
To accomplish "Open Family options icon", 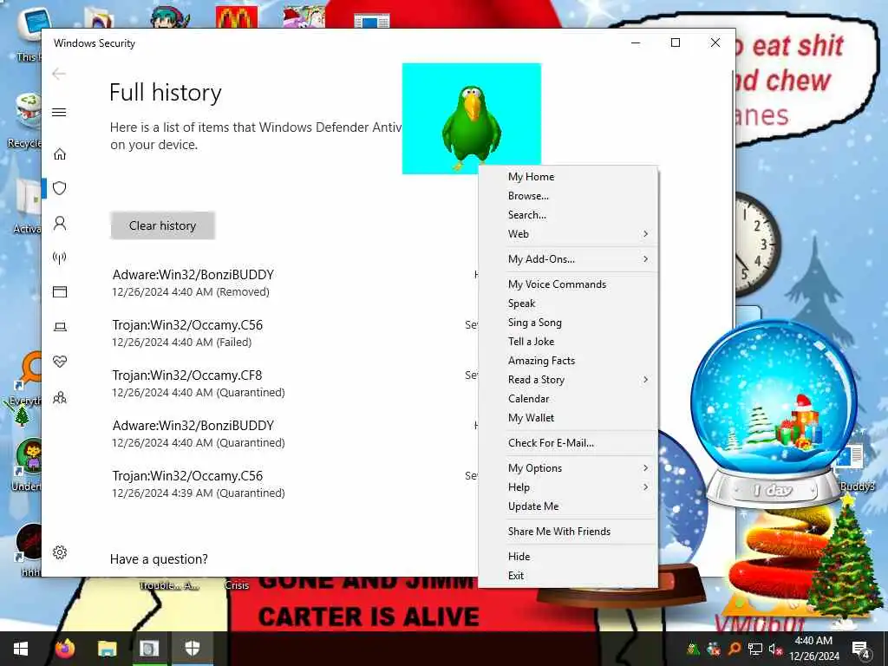I will 60,397.
